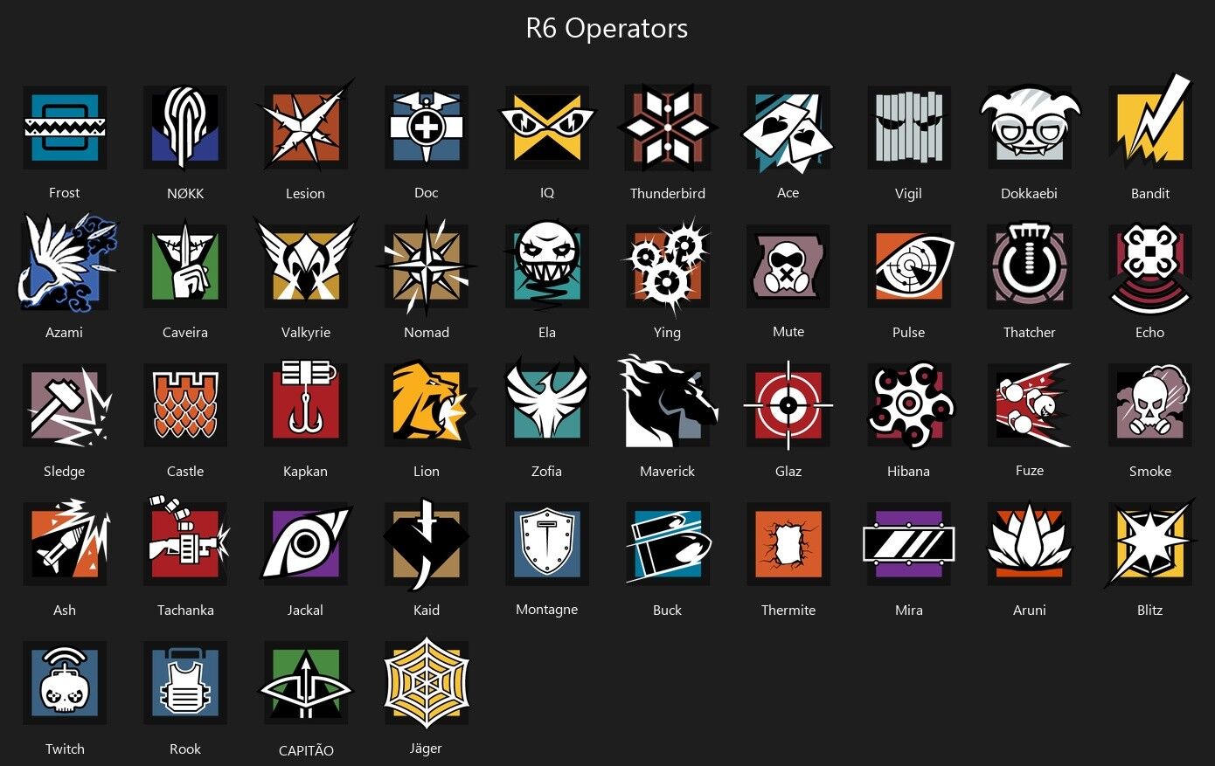Choose Lion's roaring head emblem

click(x=430, y=404)
